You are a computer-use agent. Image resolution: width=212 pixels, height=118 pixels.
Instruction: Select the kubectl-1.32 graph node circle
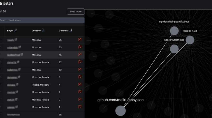[190, 40]
